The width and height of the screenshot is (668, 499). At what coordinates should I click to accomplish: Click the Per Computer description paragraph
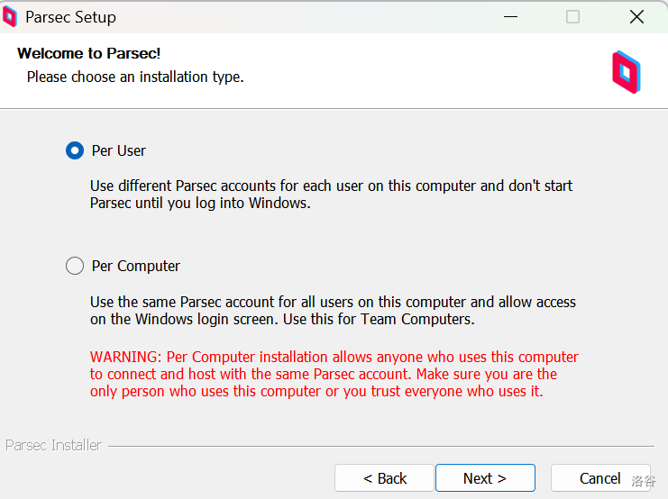pos(333,311)
